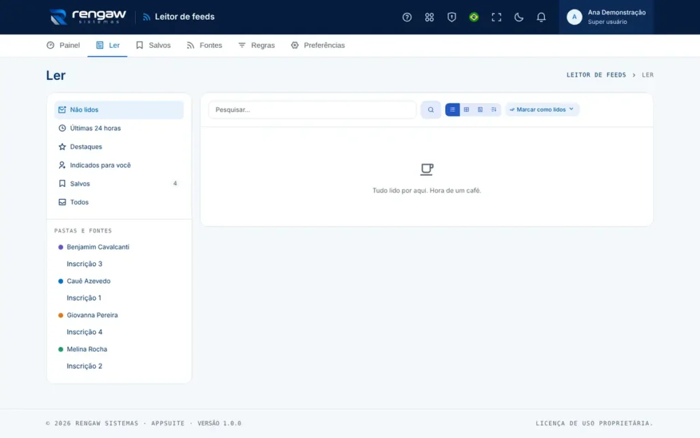Screen dimensions: 700x438
Task: Switch to article page view layout
Action: (x=480, y=109)
